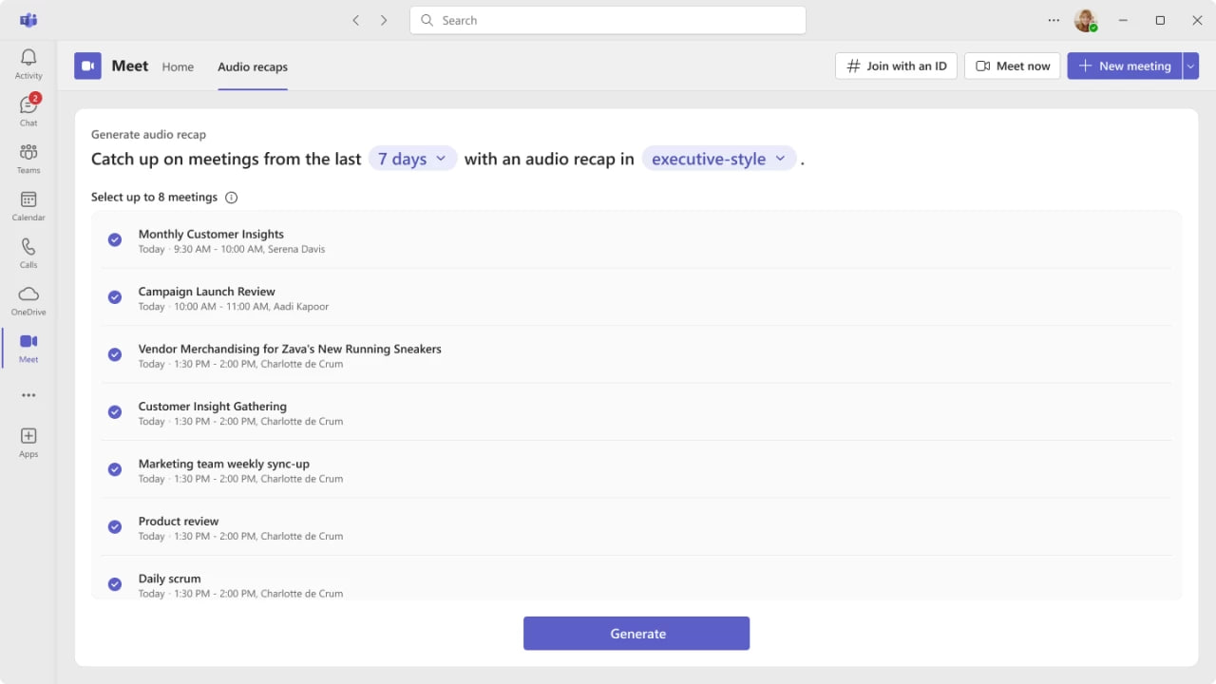Viewport: 1216px width, 684px height.
Task: Switch to the Home tab
Action: (178, 66)
